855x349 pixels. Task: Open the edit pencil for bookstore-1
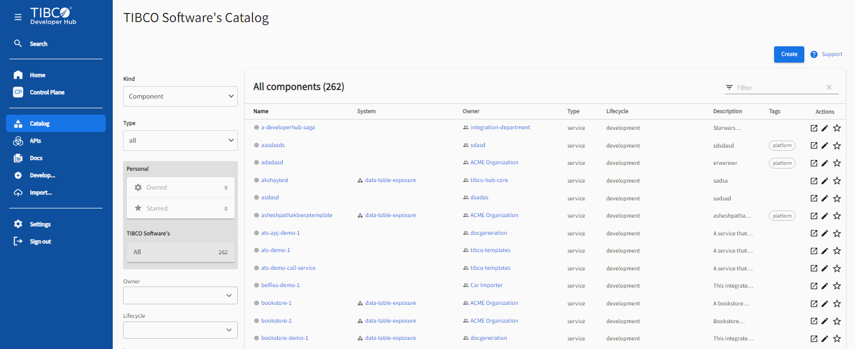pyautogui.click(x=825, y=304)
